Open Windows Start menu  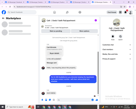(x=2, y=107)
